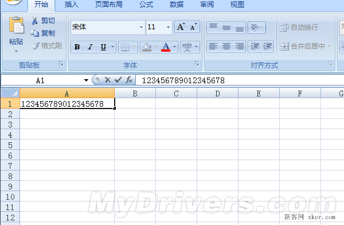Select row 1 header

10,103
